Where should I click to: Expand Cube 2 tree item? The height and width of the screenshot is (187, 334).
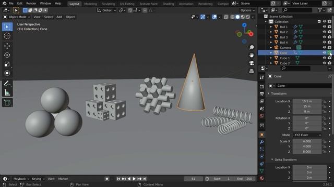point(271,63)
